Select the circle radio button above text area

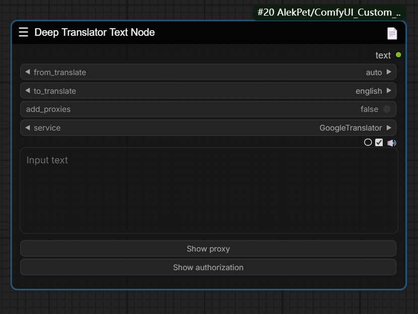point(368,143)
